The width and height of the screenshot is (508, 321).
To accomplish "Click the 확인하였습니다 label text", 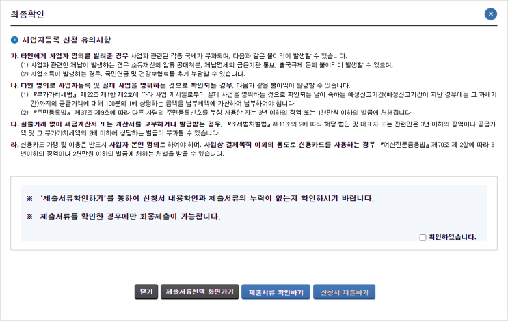I will click(x=452, y=237).
